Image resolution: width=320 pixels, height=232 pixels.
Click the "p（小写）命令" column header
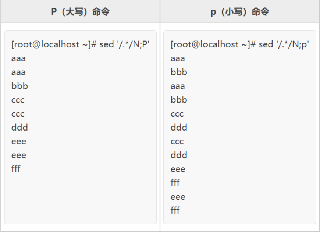[x=239, y=12]
